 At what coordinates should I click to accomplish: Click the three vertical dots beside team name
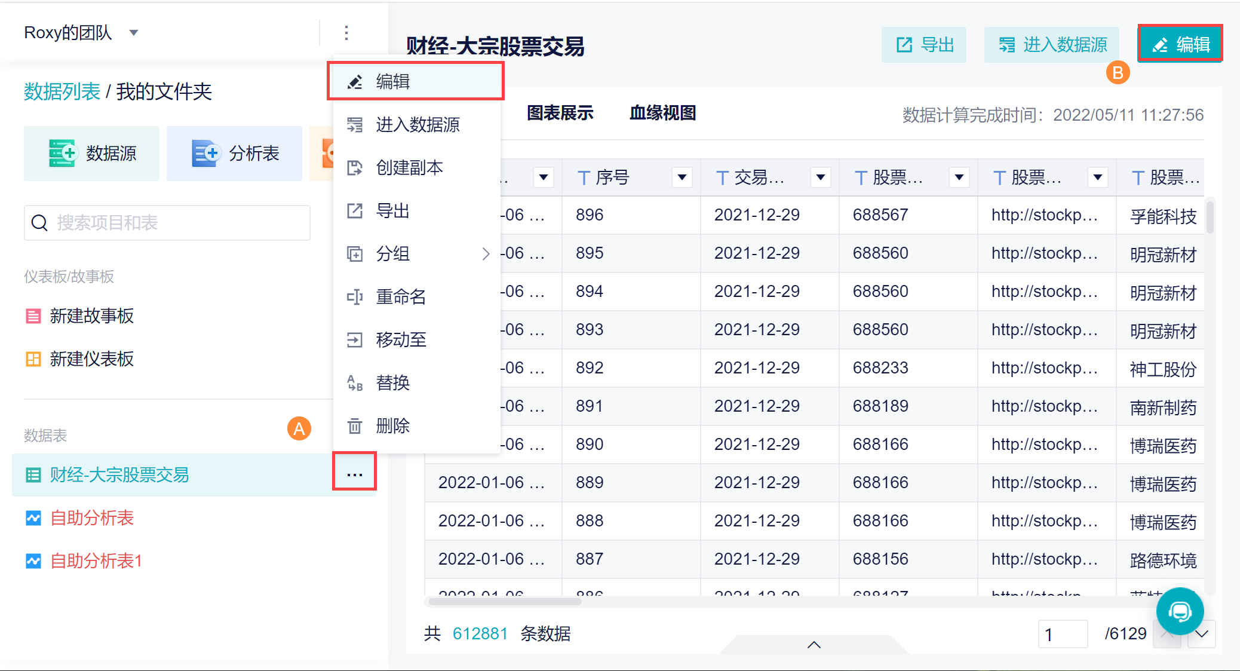point(346,32)
